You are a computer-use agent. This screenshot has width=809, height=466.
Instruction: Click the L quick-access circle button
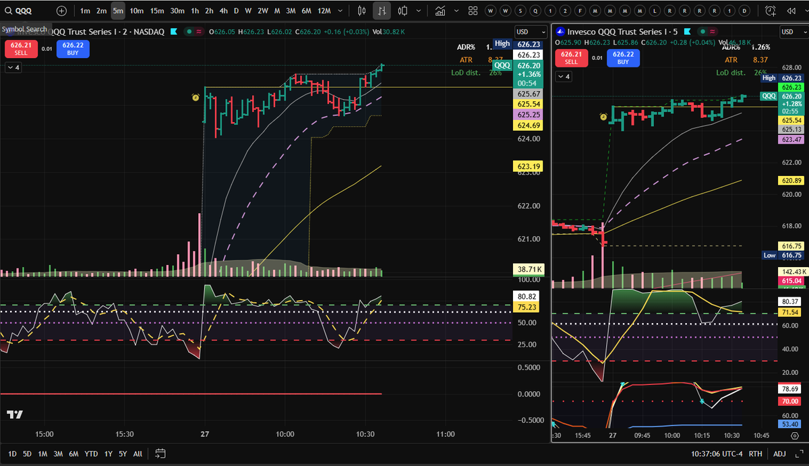click(x=653, y=11)
